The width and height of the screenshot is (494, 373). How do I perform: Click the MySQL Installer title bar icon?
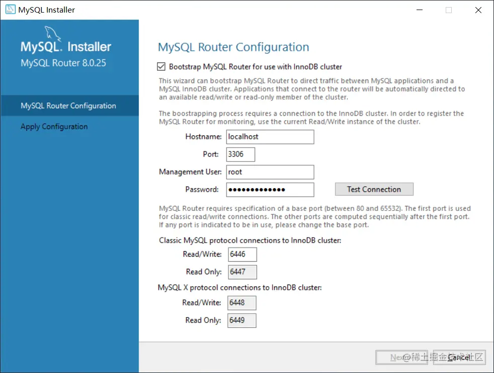10,10
